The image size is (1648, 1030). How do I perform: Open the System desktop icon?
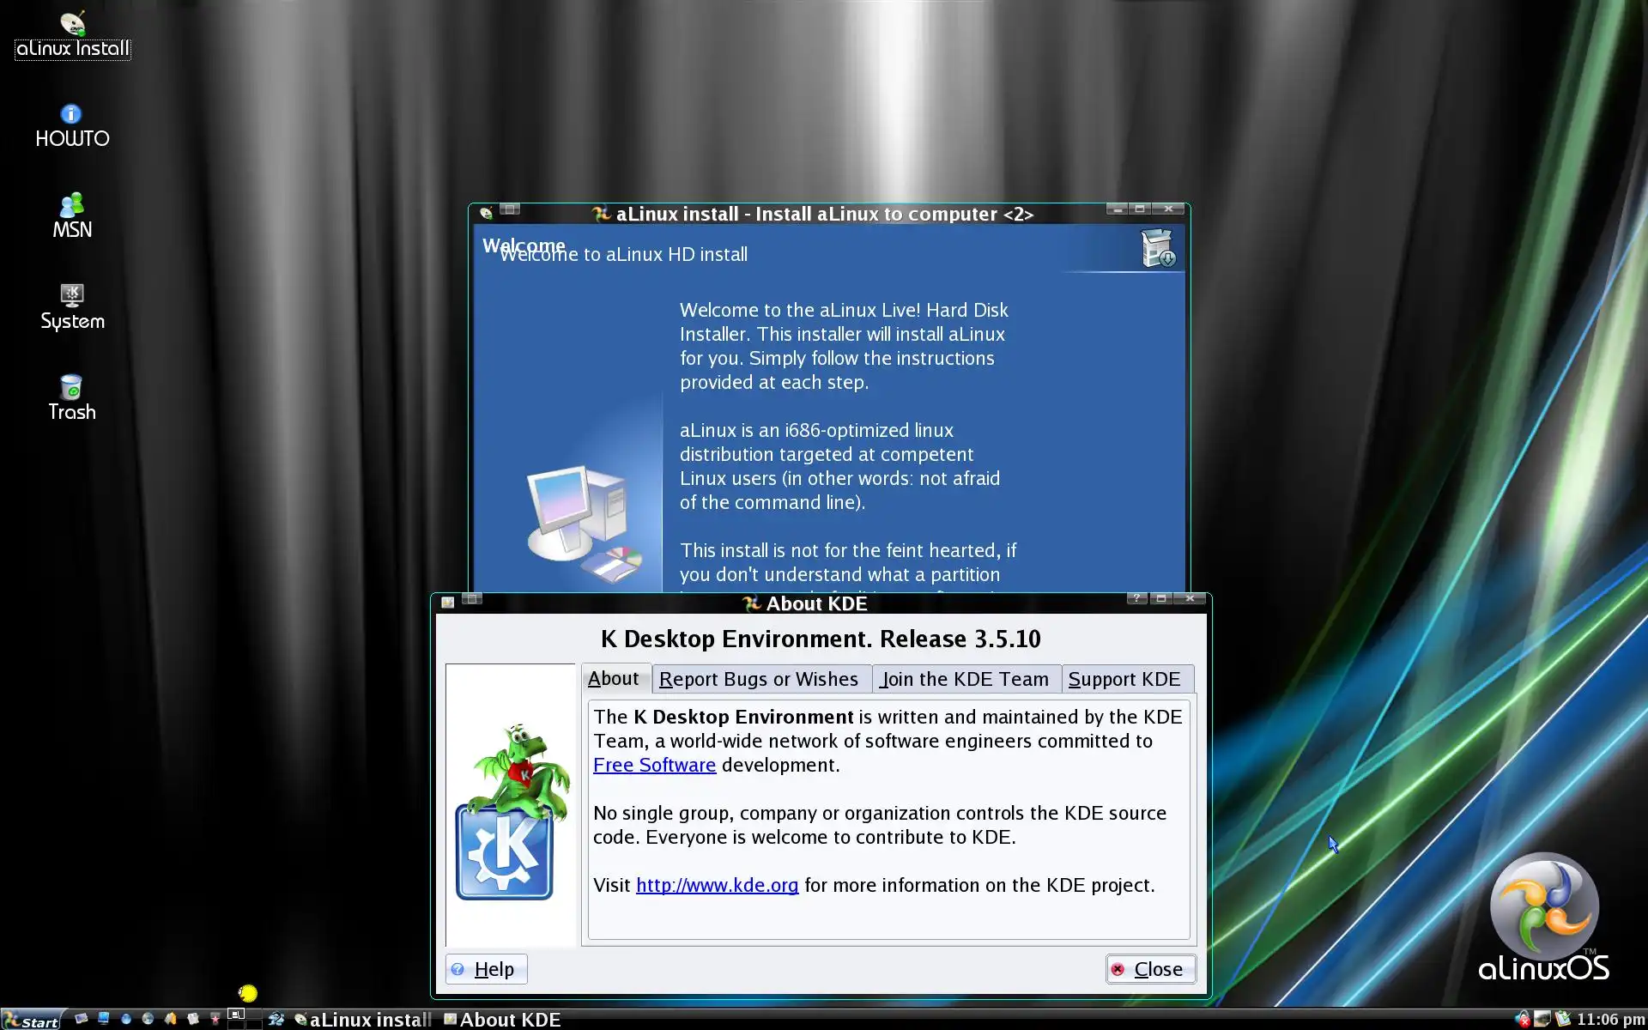click(x=71, y=306)
